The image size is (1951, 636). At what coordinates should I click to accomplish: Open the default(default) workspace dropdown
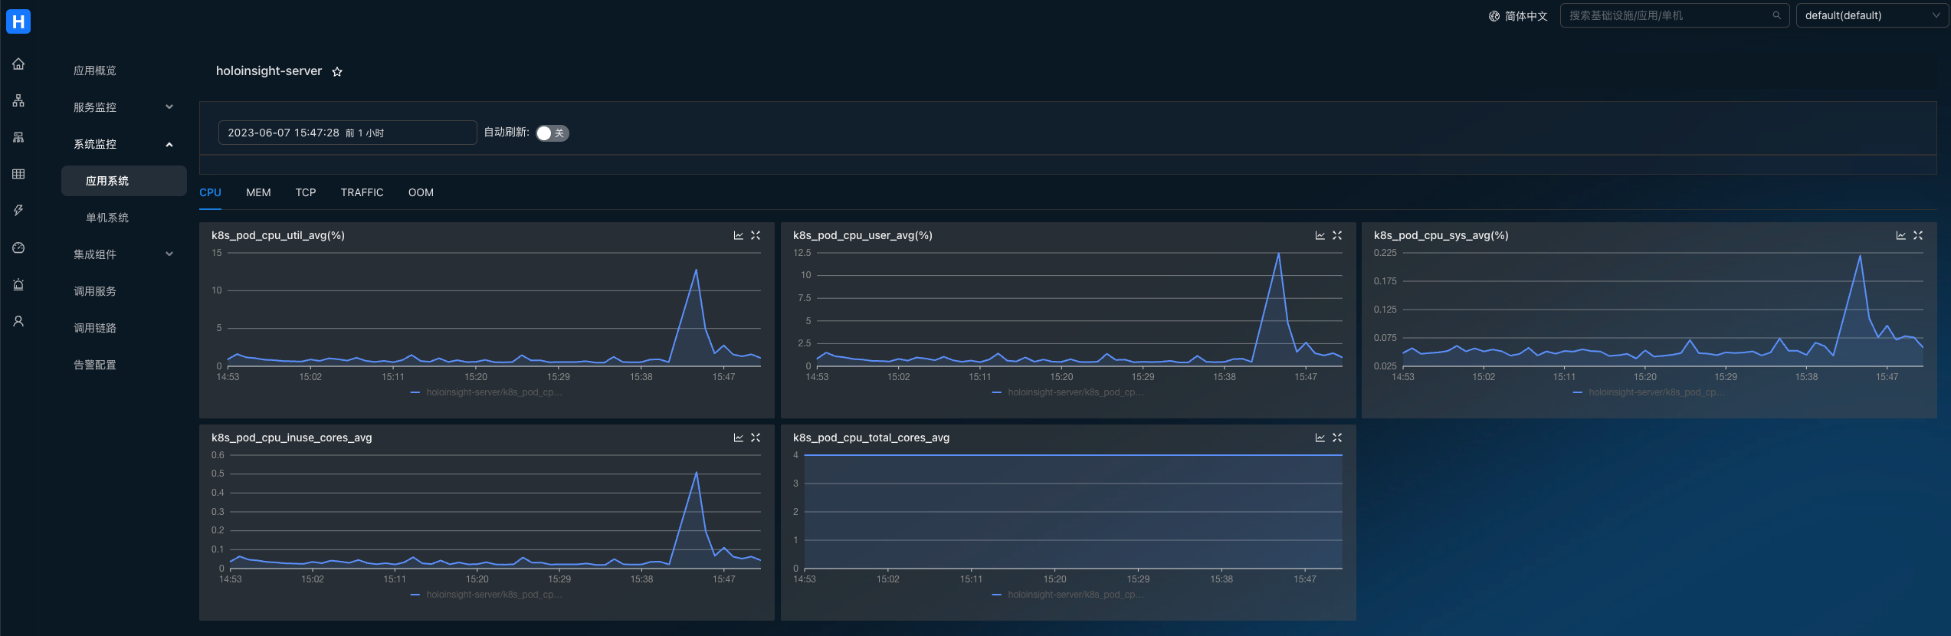[1871, 15]
